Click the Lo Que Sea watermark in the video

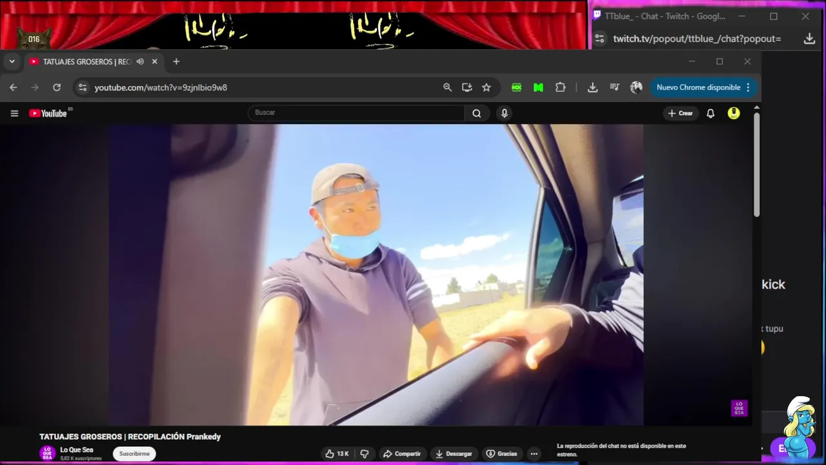pyautogui.click(x=739, y=408)
